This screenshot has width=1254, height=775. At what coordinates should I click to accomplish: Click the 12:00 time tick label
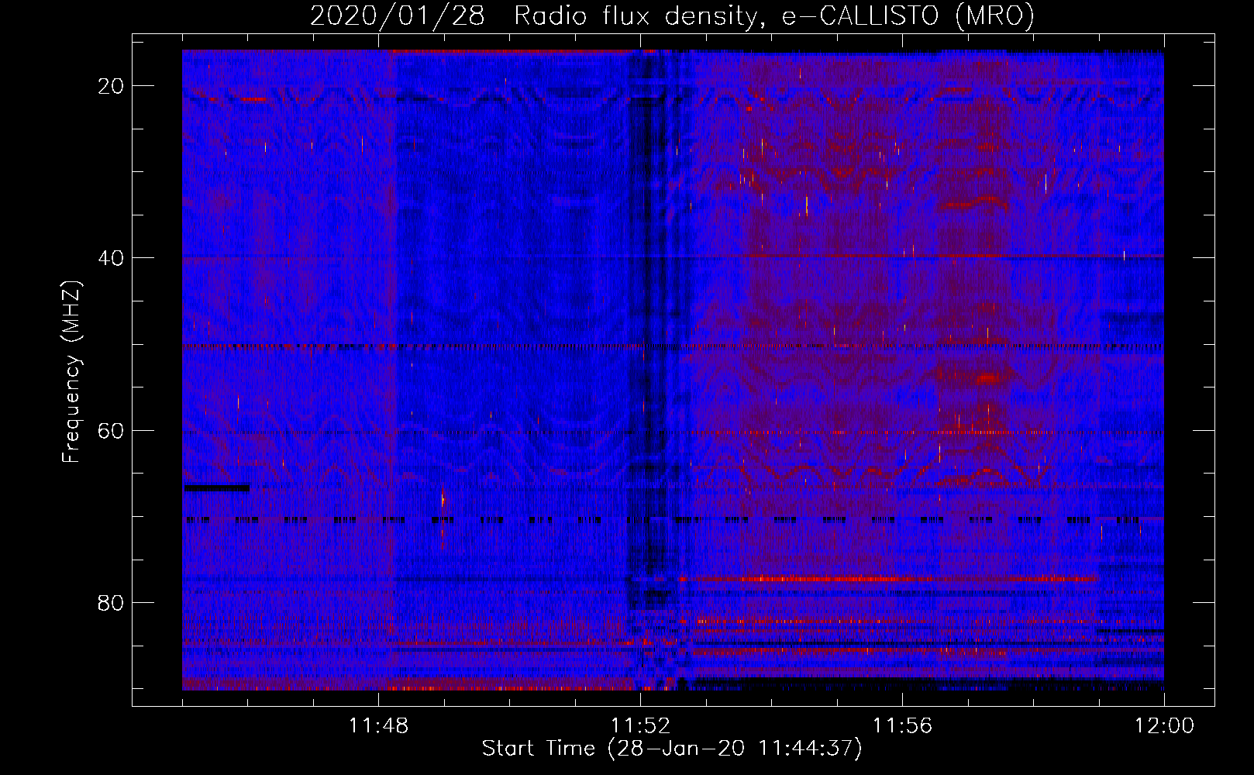[x=1164, y=725]
